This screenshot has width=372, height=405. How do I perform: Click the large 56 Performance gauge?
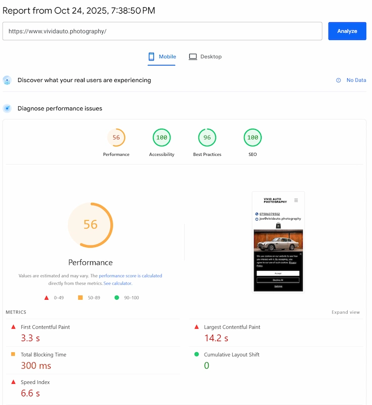91,225
